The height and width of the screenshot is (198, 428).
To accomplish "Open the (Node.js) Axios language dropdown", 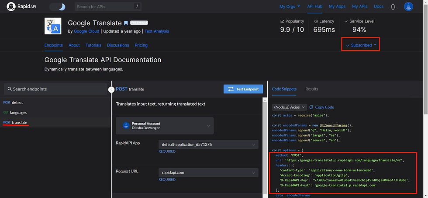I will (289, 107).
